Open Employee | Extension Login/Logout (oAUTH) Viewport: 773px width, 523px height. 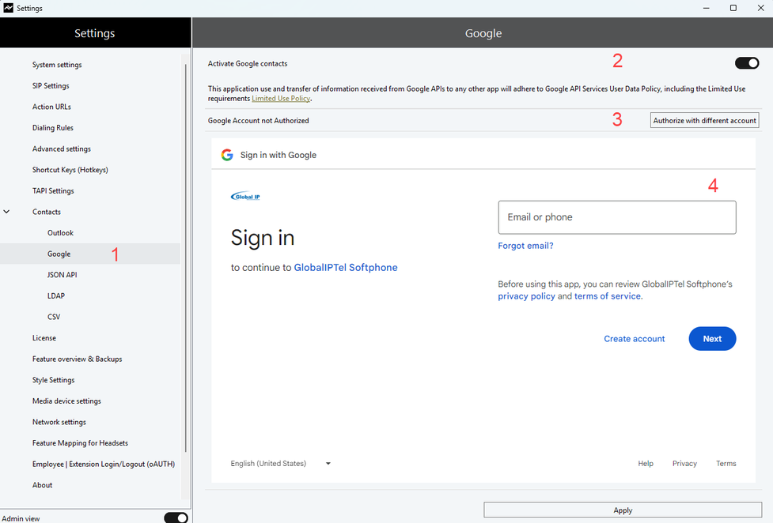(x=104, y=464)
